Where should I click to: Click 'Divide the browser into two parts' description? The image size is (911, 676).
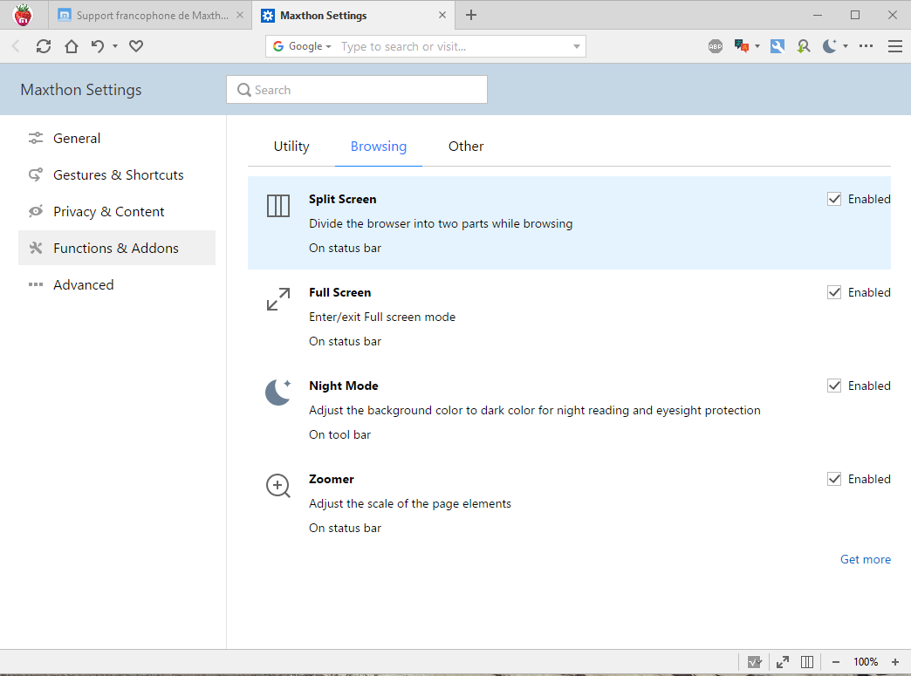tap(441, 223)
